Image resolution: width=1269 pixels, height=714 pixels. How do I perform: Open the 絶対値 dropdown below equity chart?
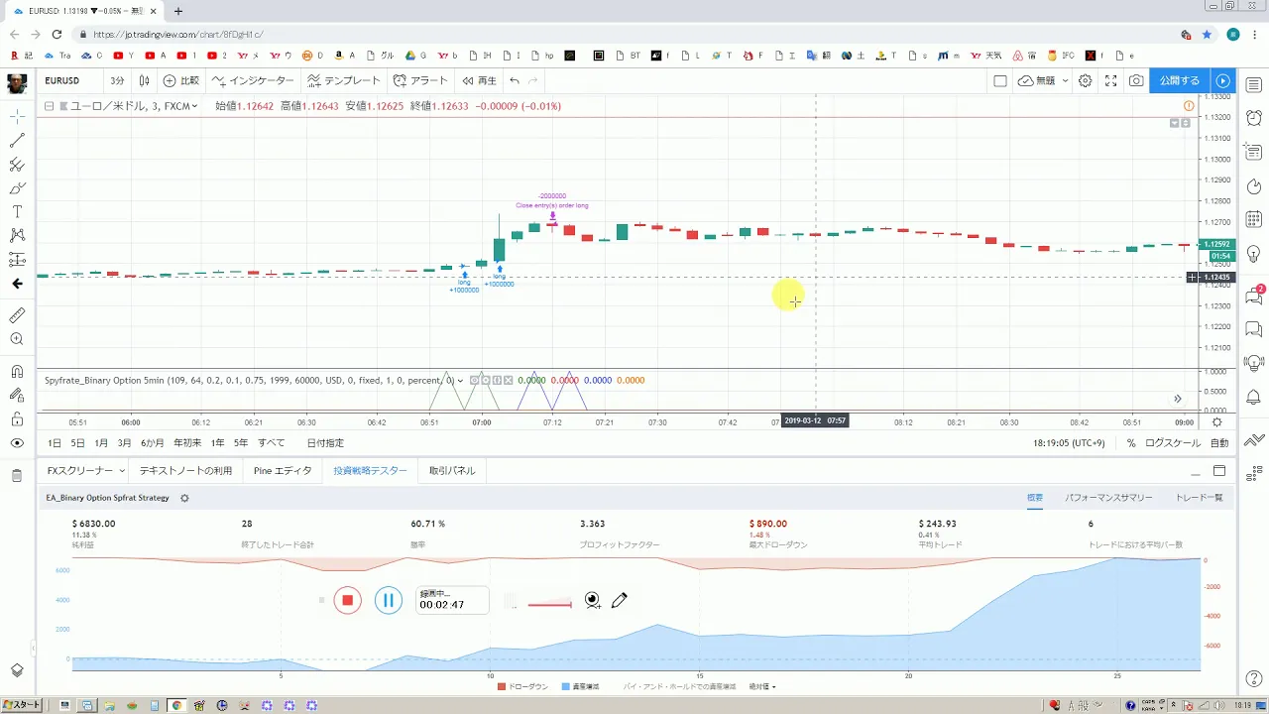[762, 686]
